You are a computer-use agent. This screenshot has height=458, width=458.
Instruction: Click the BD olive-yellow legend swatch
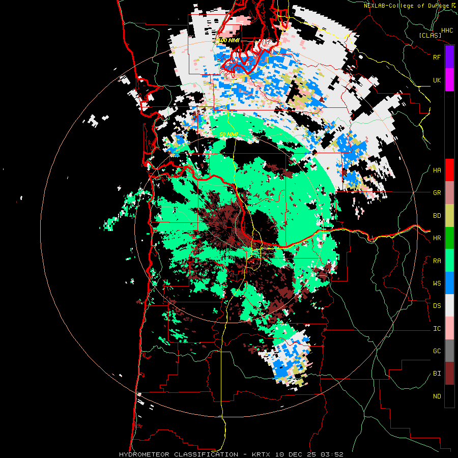[449, 216]
